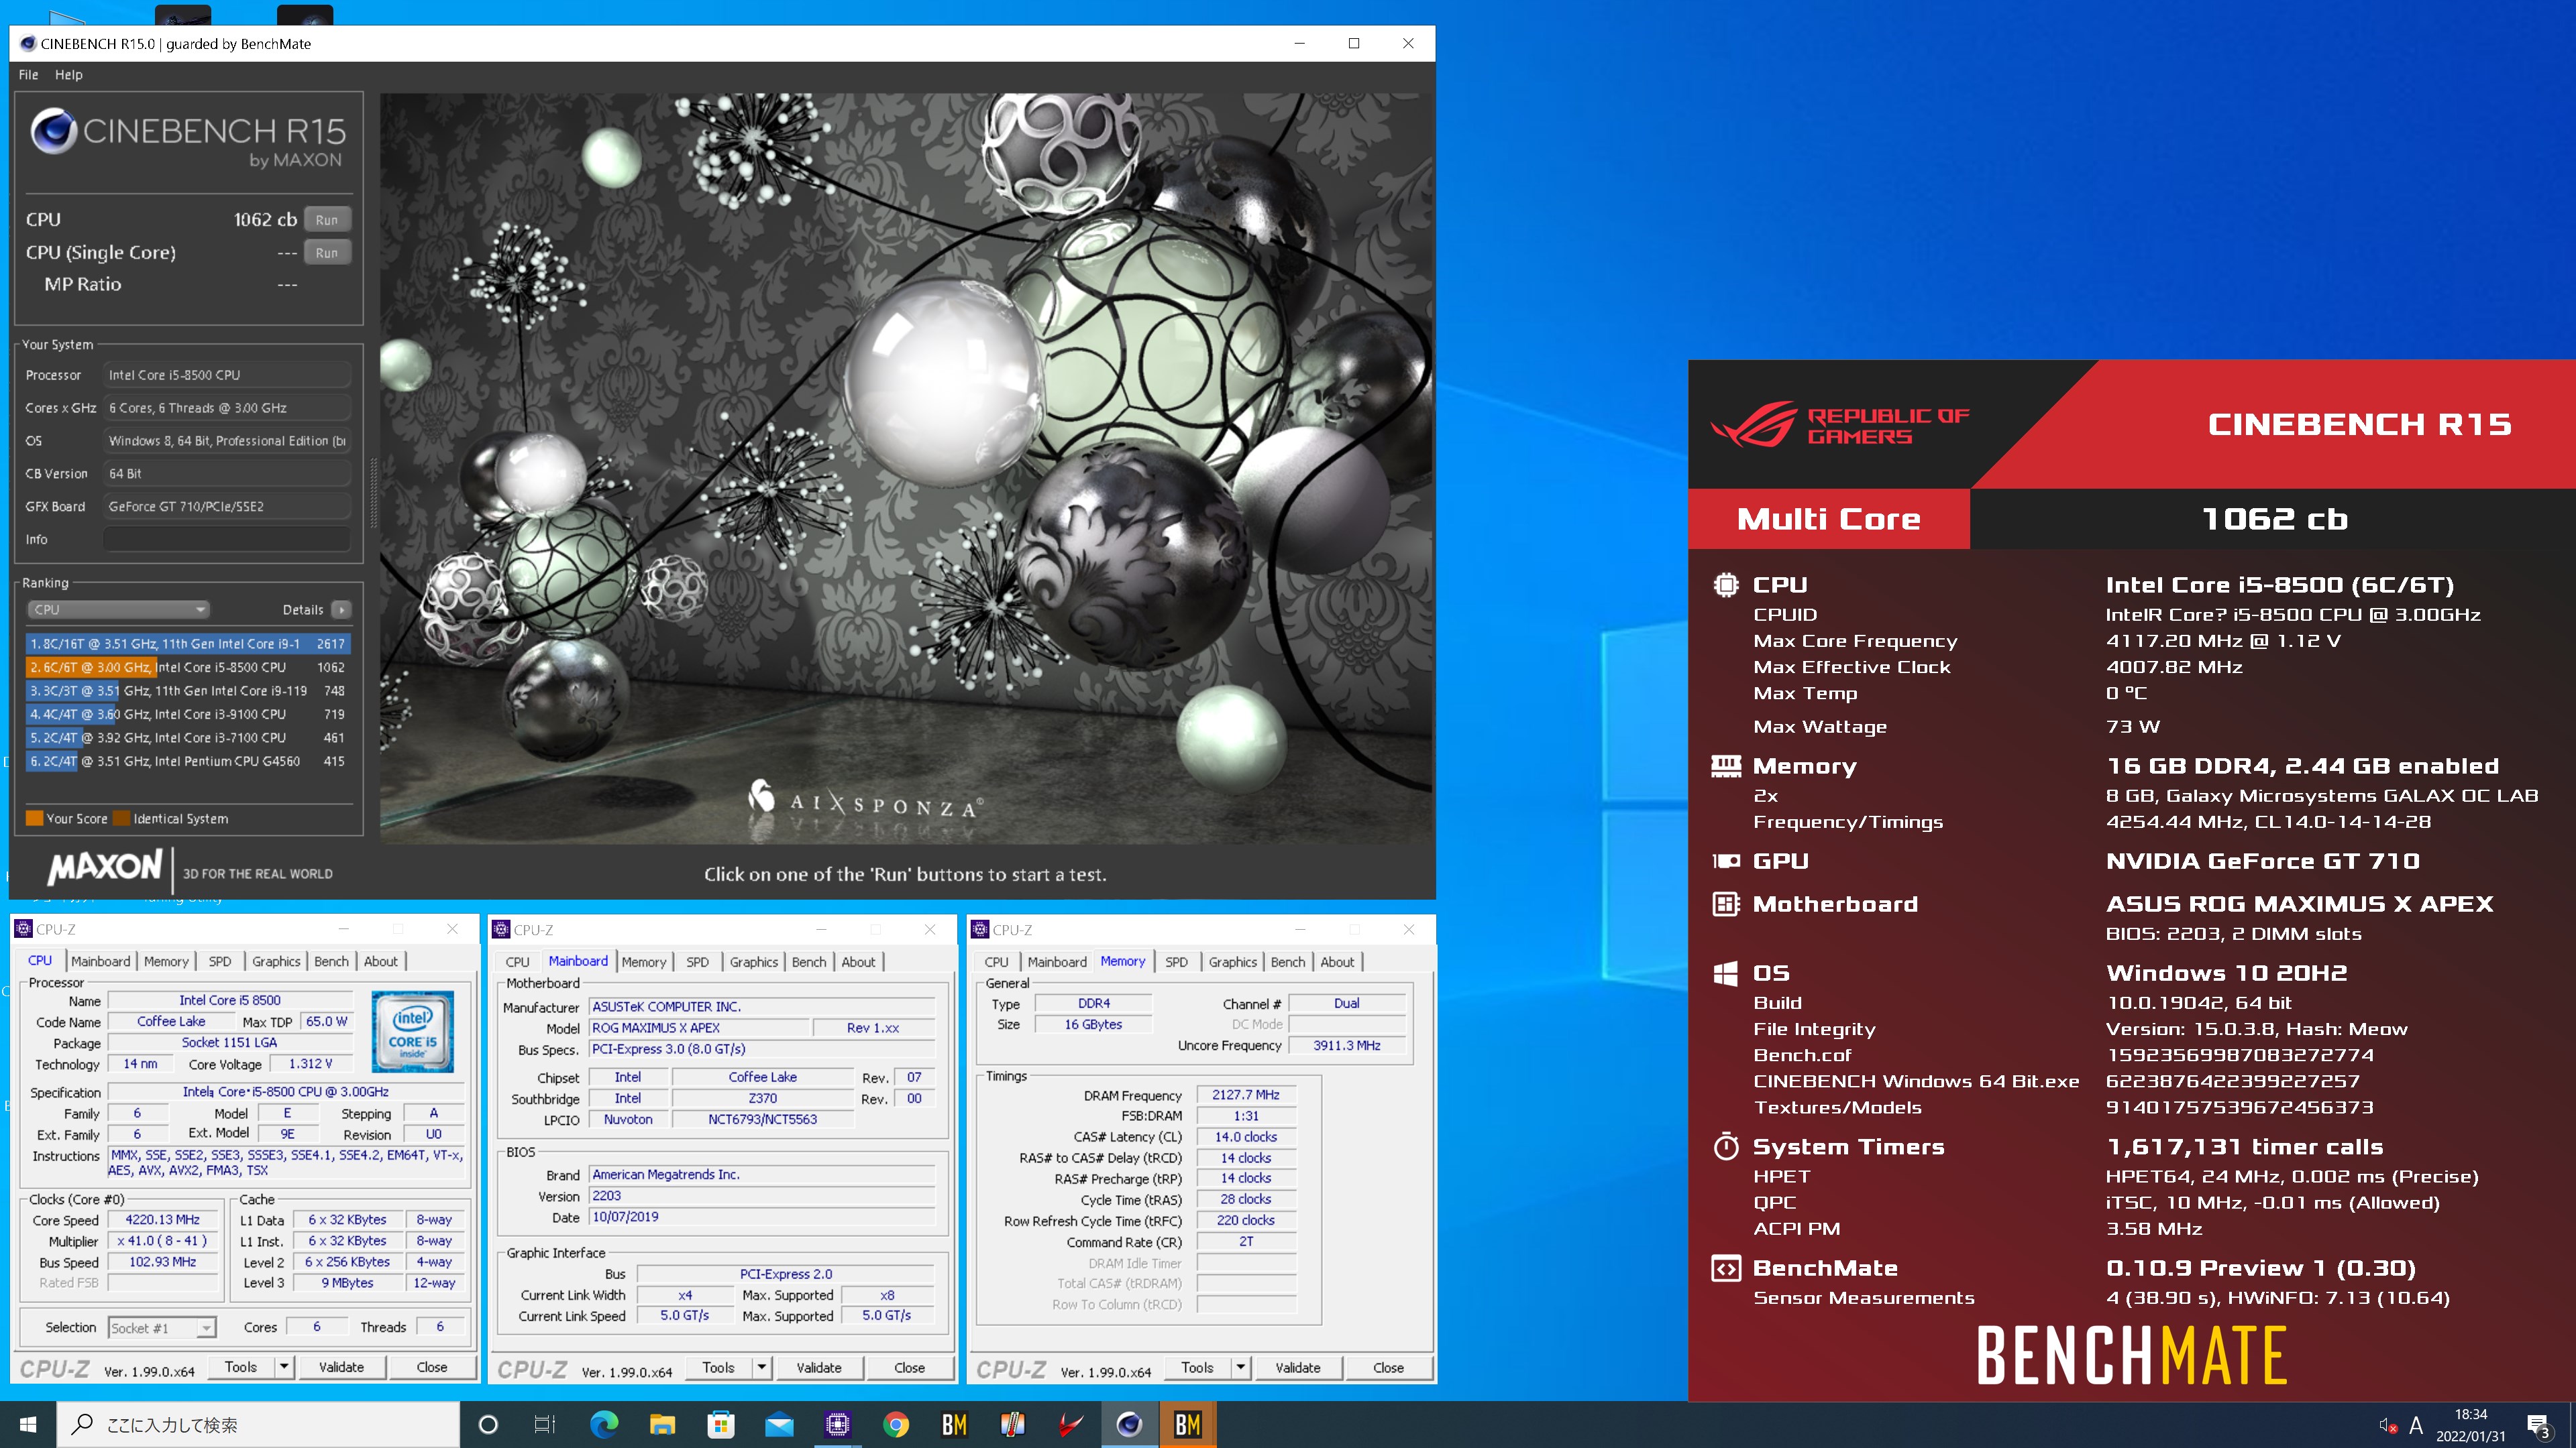Run the CPU multi-core test

pyautogui.click(x=327, y=220)
